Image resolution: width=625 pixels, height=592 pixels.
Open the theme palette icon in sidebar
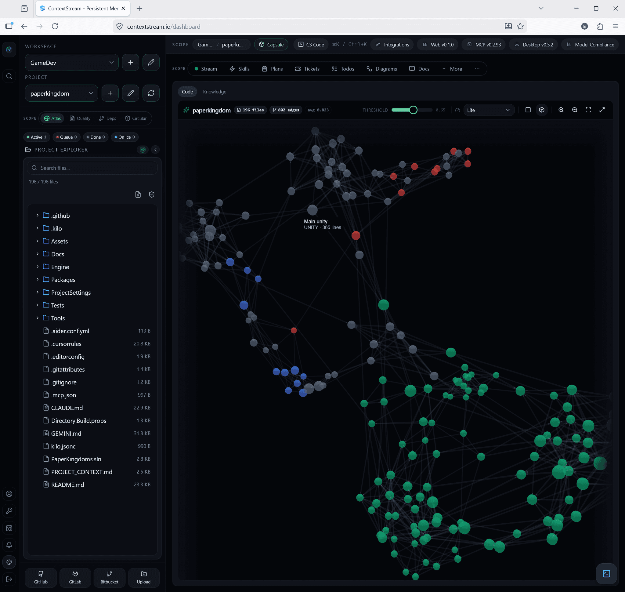[9, 562]
